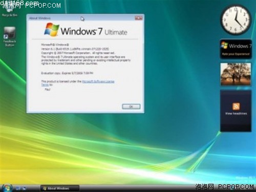The image size is (256, 192).
Task: Click the Windows 7 logo in feedback gadget
Action: click(x=224, y=45)
